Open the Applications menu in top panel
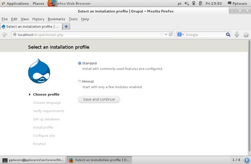 point(15,3)
